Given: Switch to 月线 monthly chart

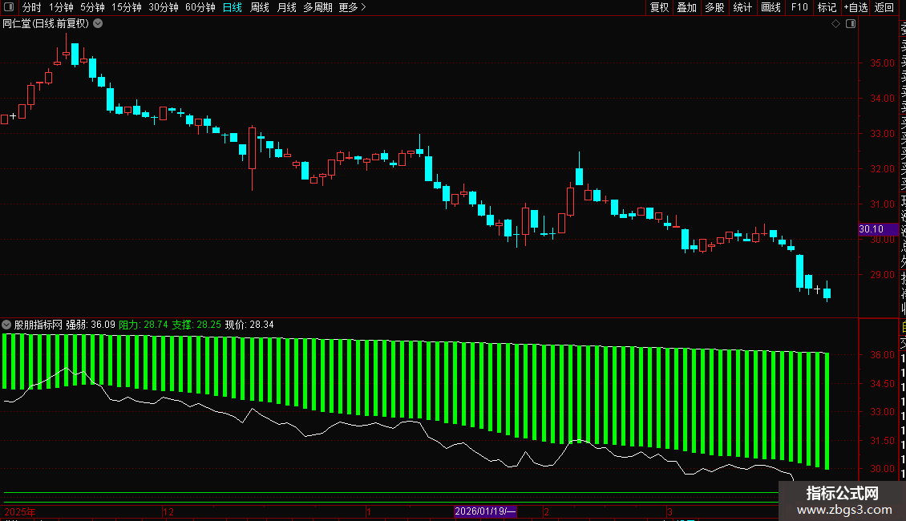Looking at the screenshot, I should click(286, 7).
